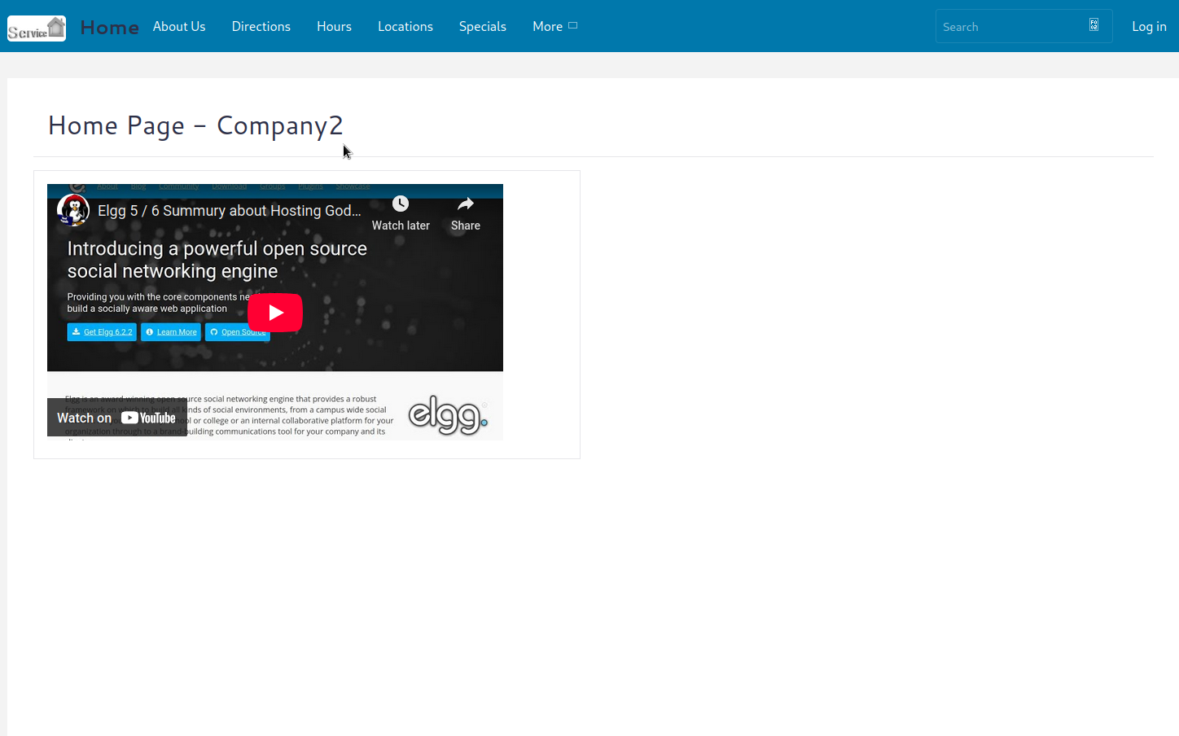Open the About Us menu item

pos(179,26)
